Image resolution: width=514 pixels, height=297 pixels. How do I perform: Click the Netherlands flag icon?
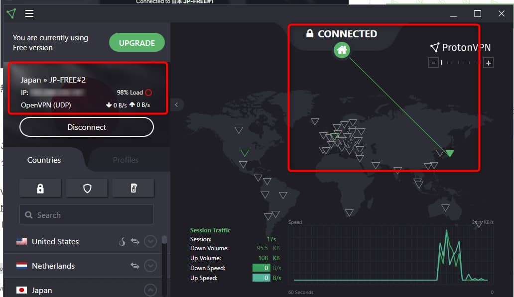coord(21,266)
